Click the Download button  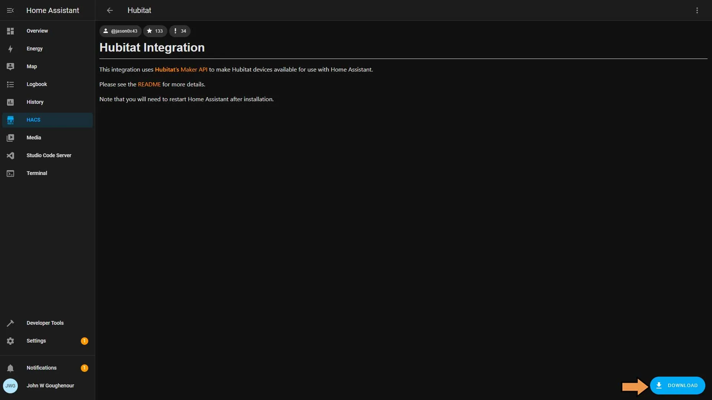677,386
